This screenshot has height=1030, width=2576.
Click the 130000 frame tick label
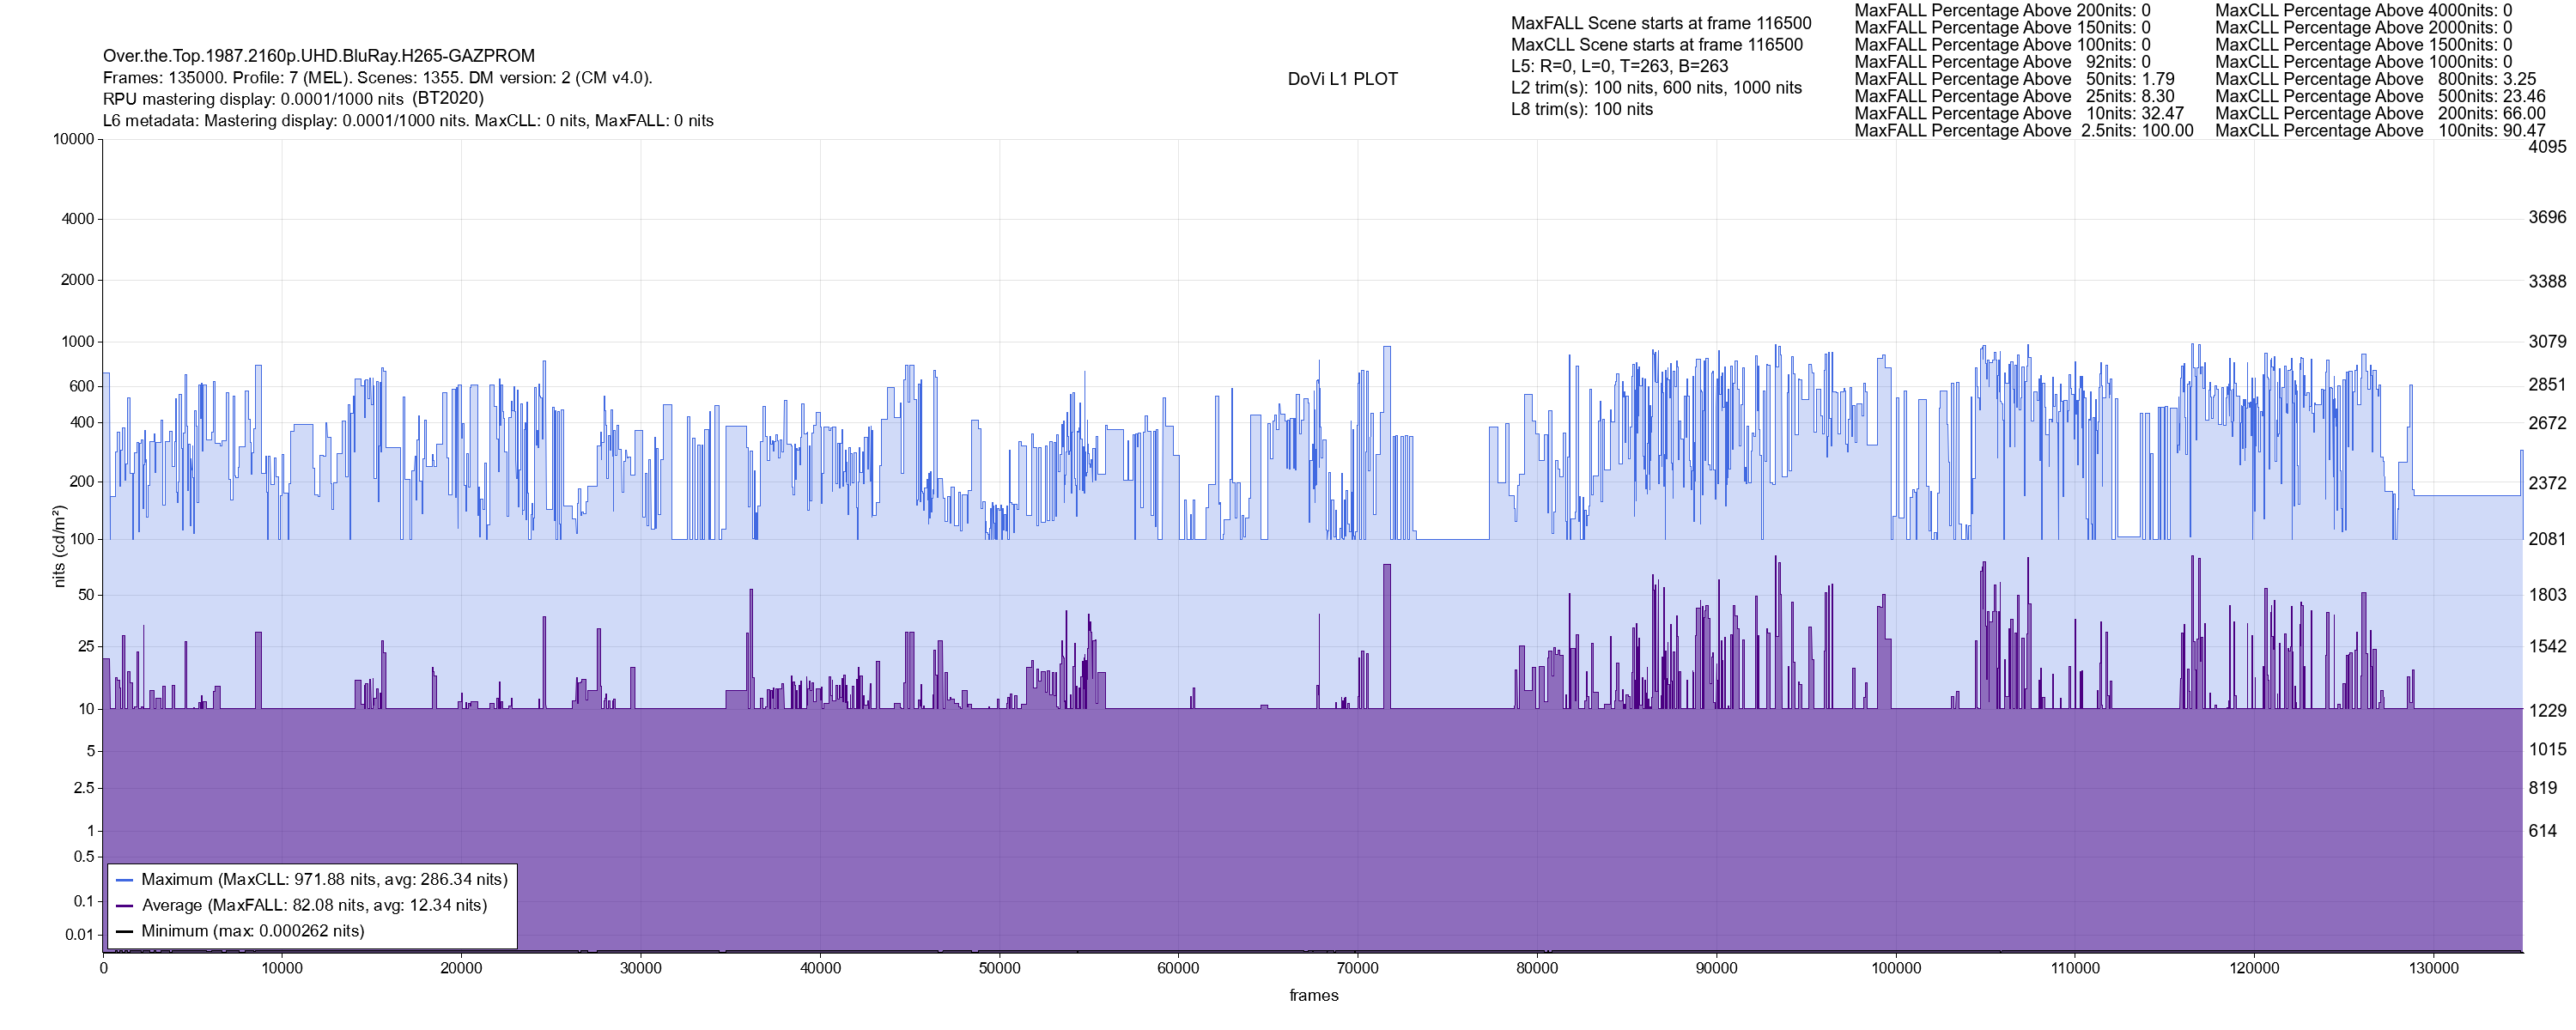(x=2433, y=968)
